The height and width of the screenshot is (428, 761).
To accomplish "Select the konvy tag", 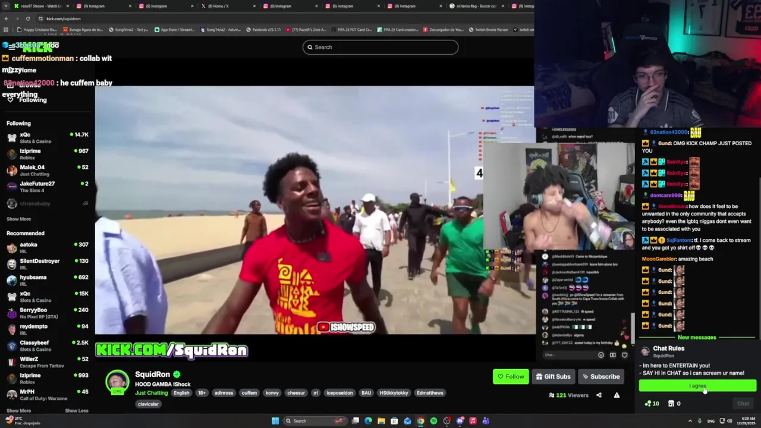I will [x=272, y=393].
